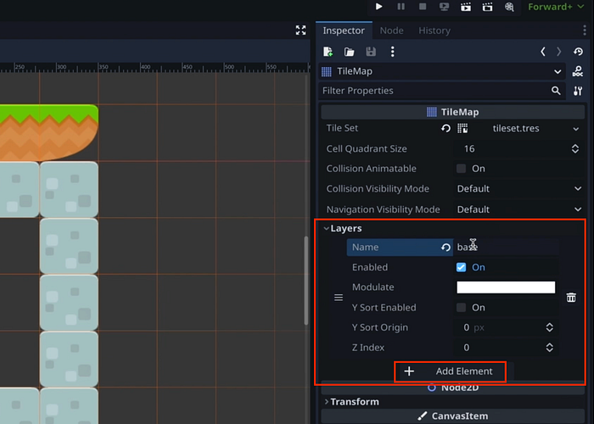Pause the running project

point(401,7)
